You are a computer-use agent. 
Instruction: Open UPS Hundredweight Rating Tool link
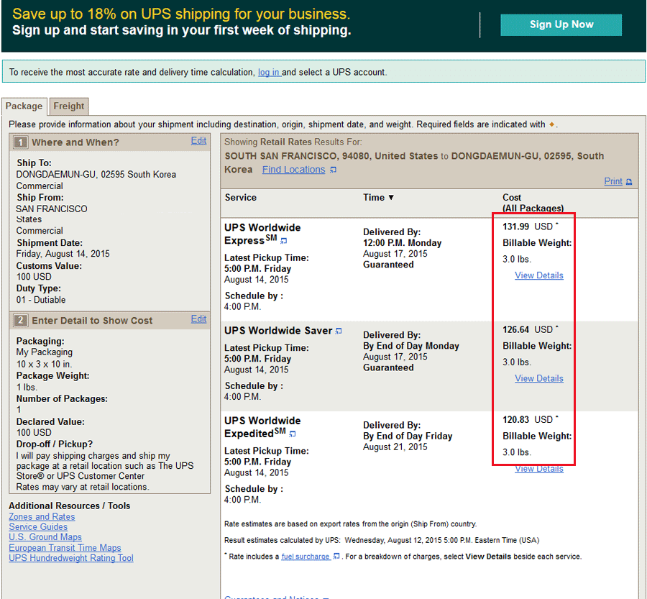point(71,558)
